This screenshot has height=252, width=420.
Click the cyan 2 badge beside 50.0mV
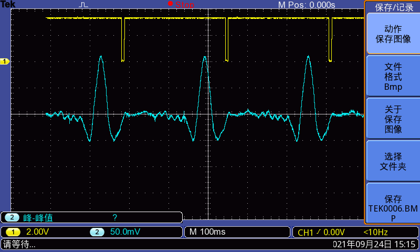(96, 232)
